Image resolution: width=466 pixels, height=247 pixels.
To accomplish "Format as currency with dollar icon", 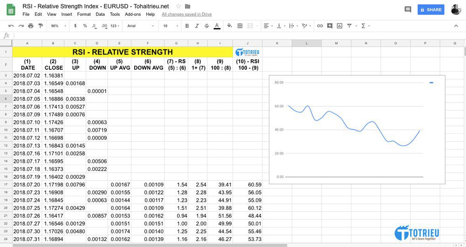I will 75,26.
